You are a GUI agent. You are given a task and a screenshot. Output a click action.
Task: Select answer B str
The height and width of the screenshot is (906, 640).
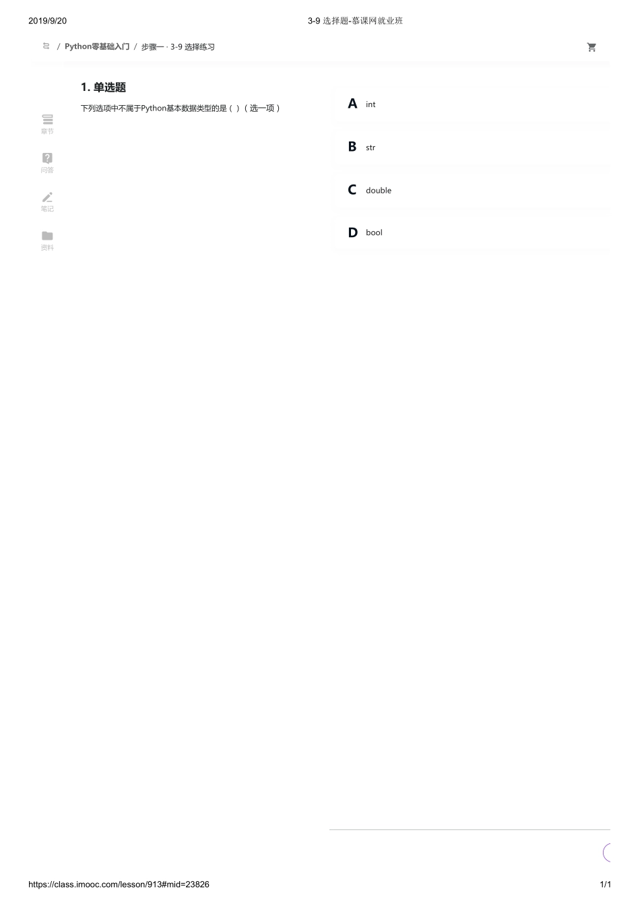(471, 147)
